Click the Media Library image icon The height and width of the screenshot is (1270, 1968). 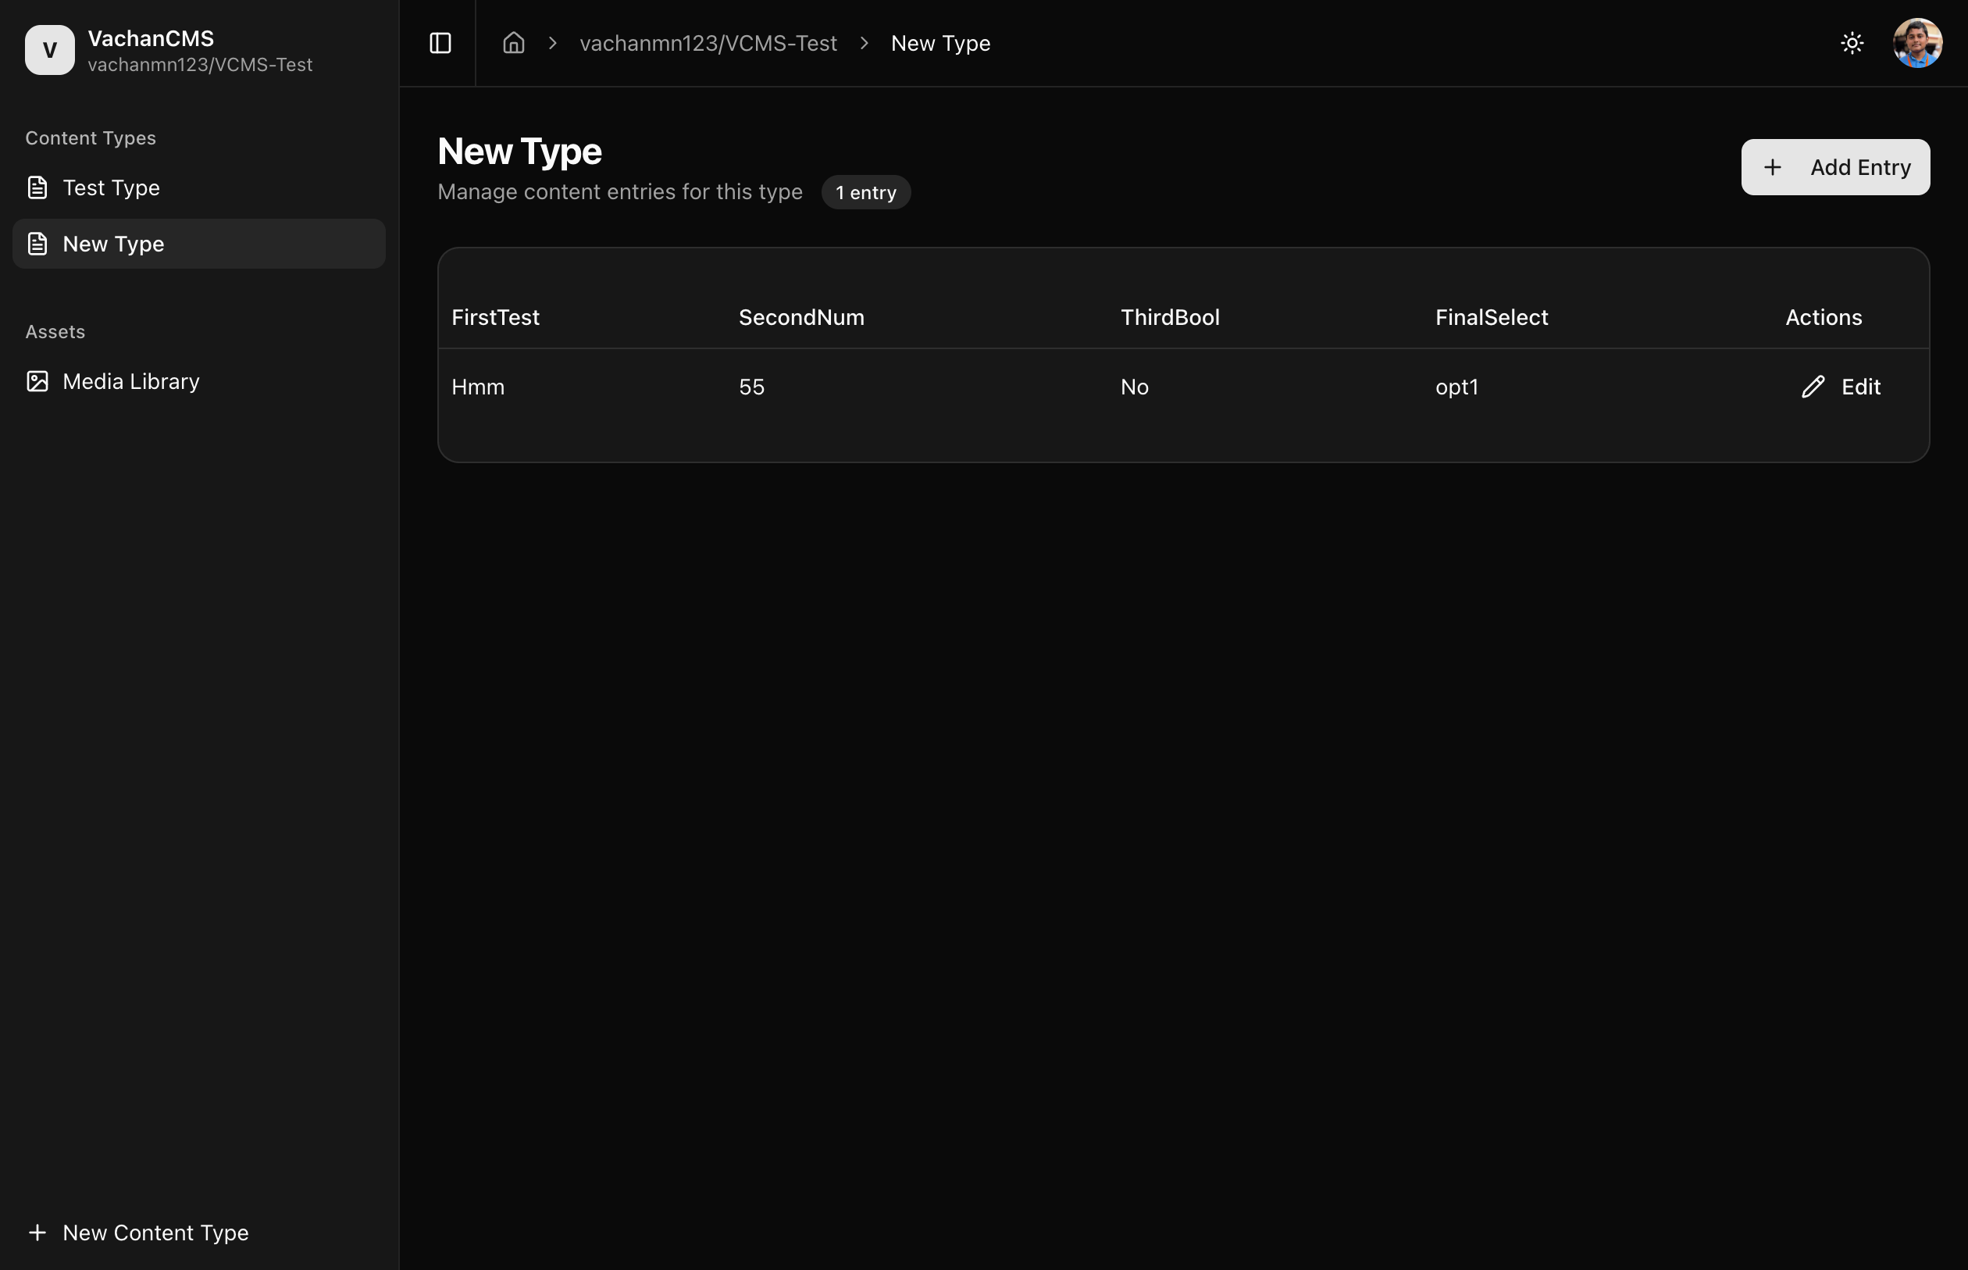coord(37,381)
